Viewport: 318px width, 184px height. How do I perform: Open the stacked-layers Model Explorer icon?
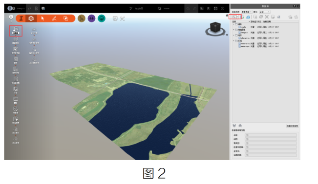tap(16, 39)
